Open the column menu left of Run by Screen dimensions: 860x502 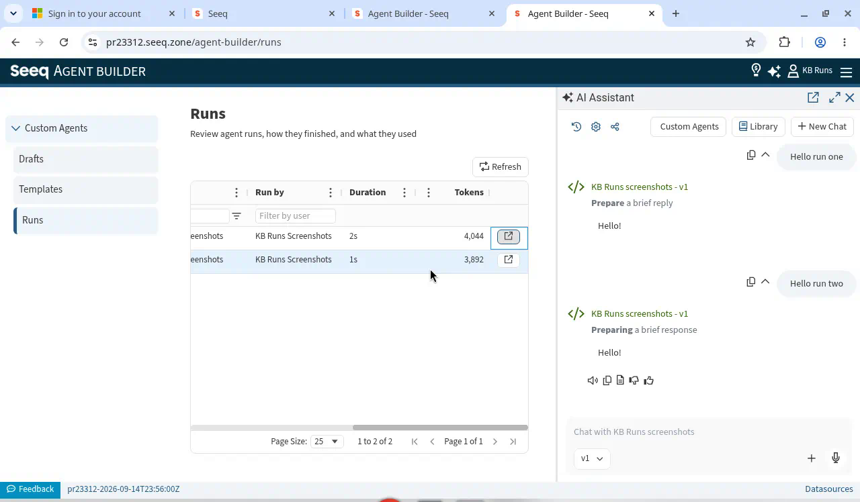click(236, 193)
